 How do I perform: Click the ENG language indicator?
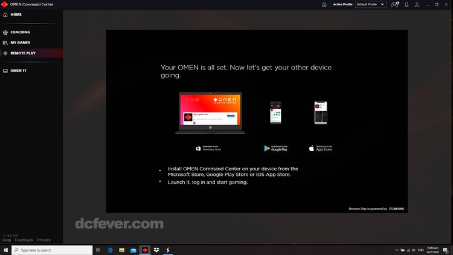(x=420, y=250)
